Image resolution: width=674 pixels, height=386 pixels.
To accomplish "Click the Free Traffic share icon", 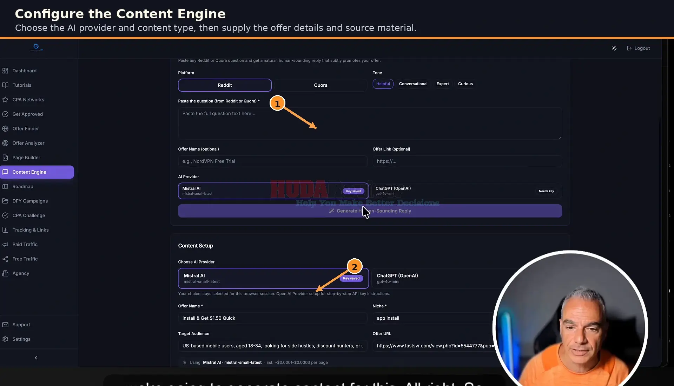I will point(5,259).
